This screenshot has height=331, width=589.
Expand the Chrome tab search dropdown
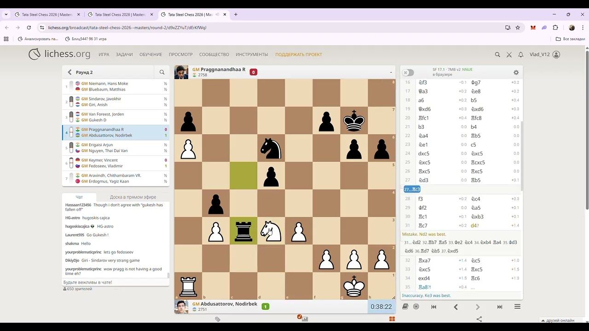click(x=6, y=14)
